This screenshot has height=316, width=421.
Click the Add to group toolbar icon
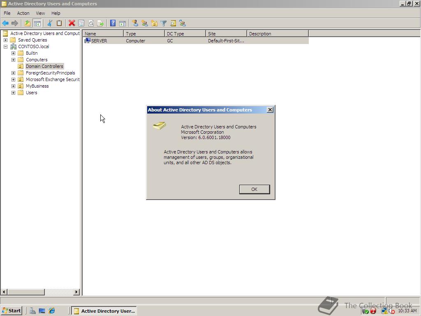click(183, 23)
